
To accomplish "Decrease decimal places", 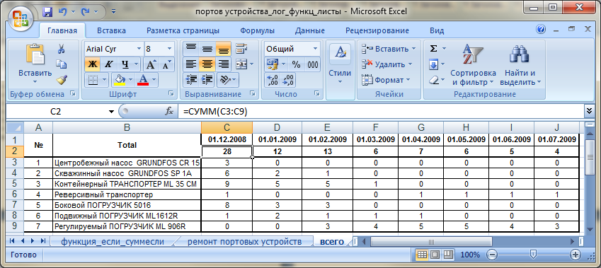I will tap(288, 80).
